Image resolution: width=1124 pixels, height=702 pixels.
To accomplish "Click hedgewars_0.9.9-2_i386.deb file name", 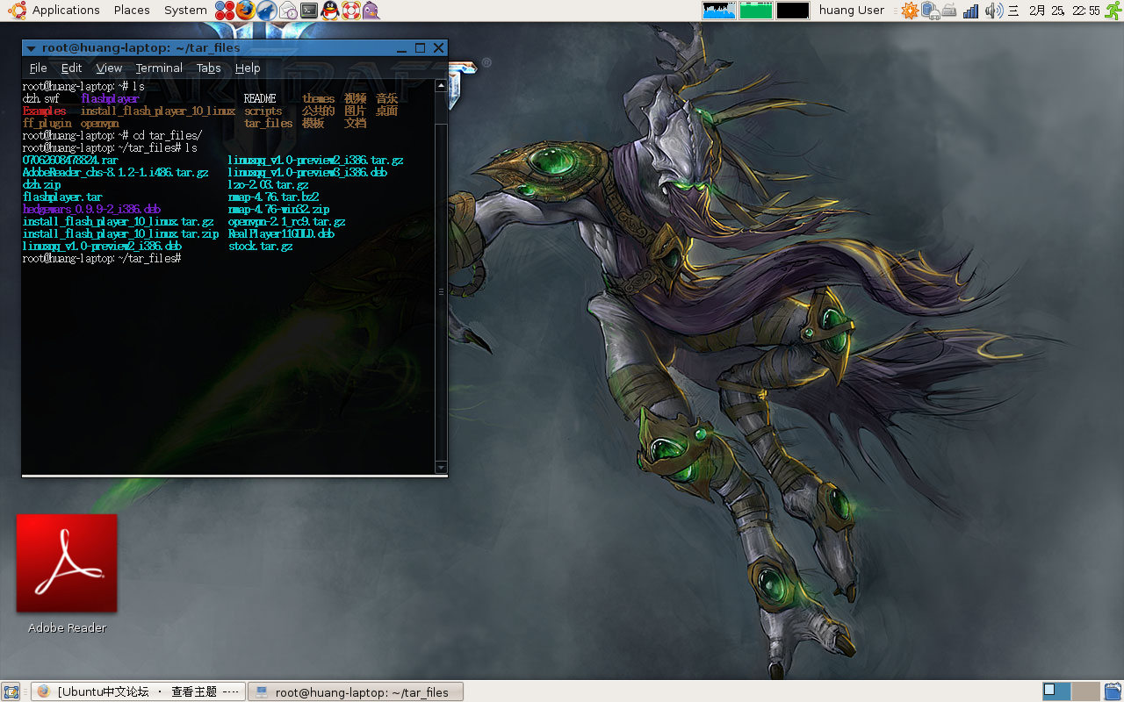I will [91, 210].
